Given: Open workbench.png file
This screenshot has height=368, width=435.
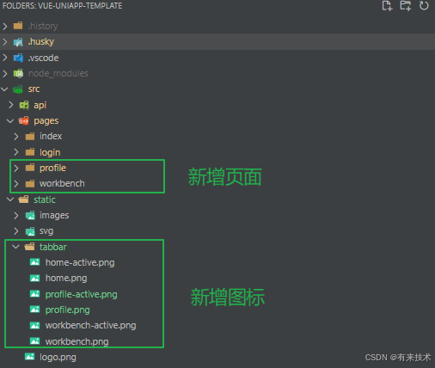Looking at the screenshot, I should tap(77, 341).
